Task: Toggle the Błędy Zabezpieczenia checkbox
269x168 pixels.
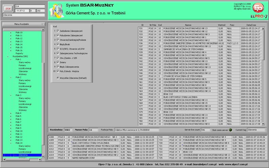Action: click(58, 67)
